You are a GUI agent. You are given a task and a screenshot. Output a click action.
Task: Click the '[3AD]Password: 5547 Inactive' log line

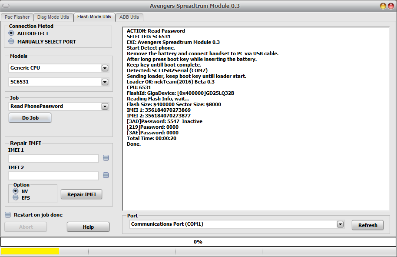165,121
